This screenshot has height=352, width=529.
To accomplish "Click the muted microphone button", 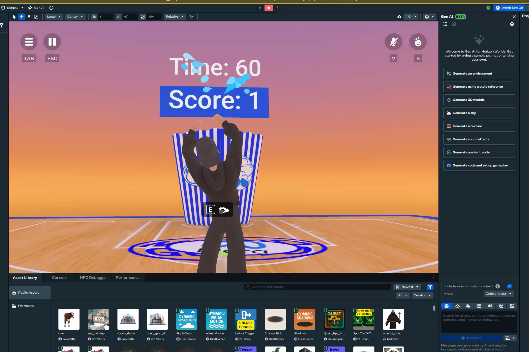I will (x=393, y=42).
